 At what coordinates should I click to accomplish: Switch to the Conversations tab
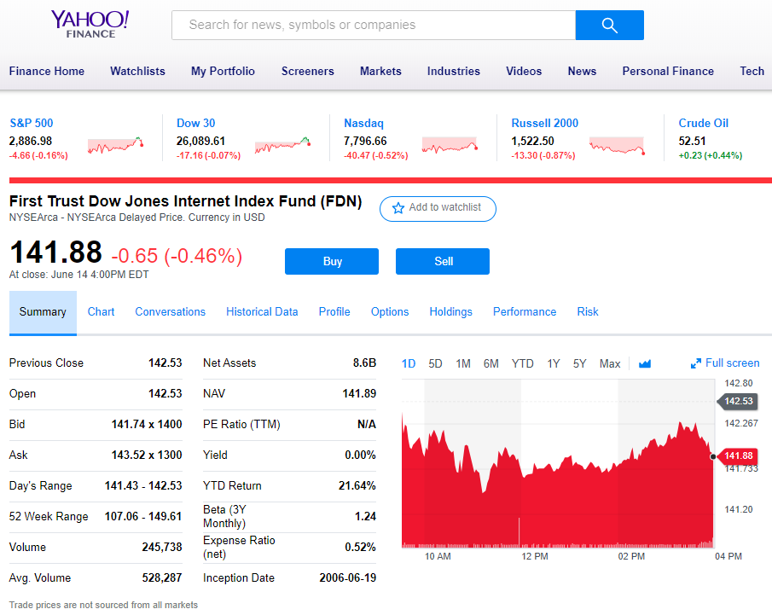(x=171, y=312)
